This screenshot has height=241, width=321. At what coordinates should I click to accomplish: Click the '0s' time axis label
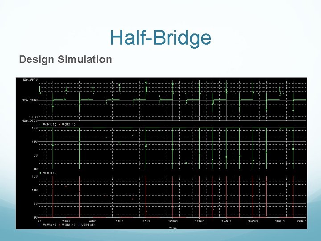39,221
